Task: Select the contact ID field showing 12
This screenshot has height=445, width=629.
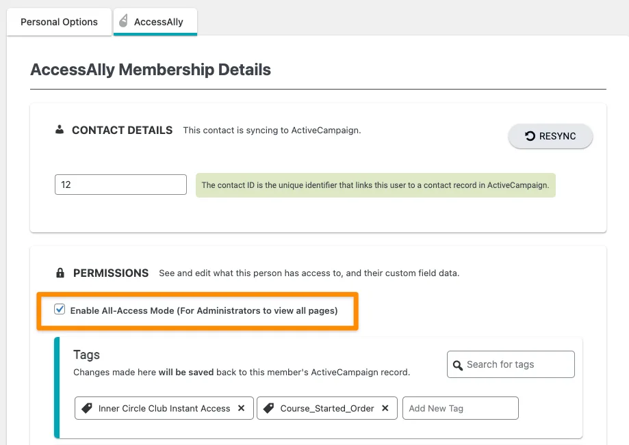Action: click(x=120, y=184)
